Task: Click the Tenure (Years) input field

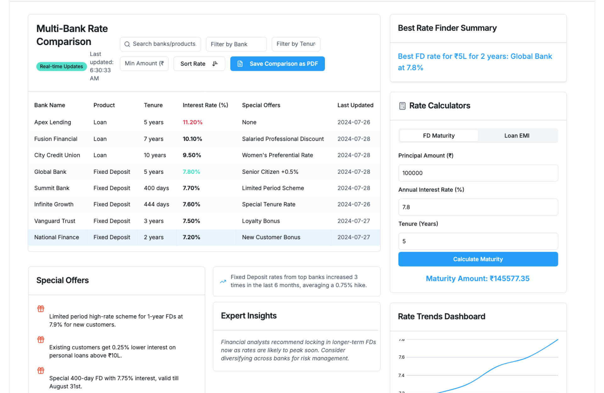Action: [478, 241]
